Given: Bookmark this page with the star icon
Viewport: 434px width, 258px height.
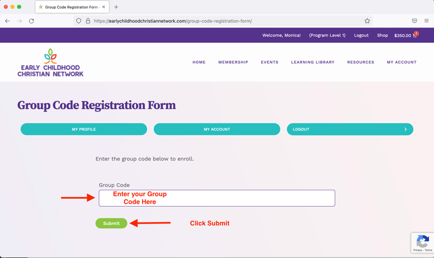Looking at the screenshot, I should (x=367, y=21).
